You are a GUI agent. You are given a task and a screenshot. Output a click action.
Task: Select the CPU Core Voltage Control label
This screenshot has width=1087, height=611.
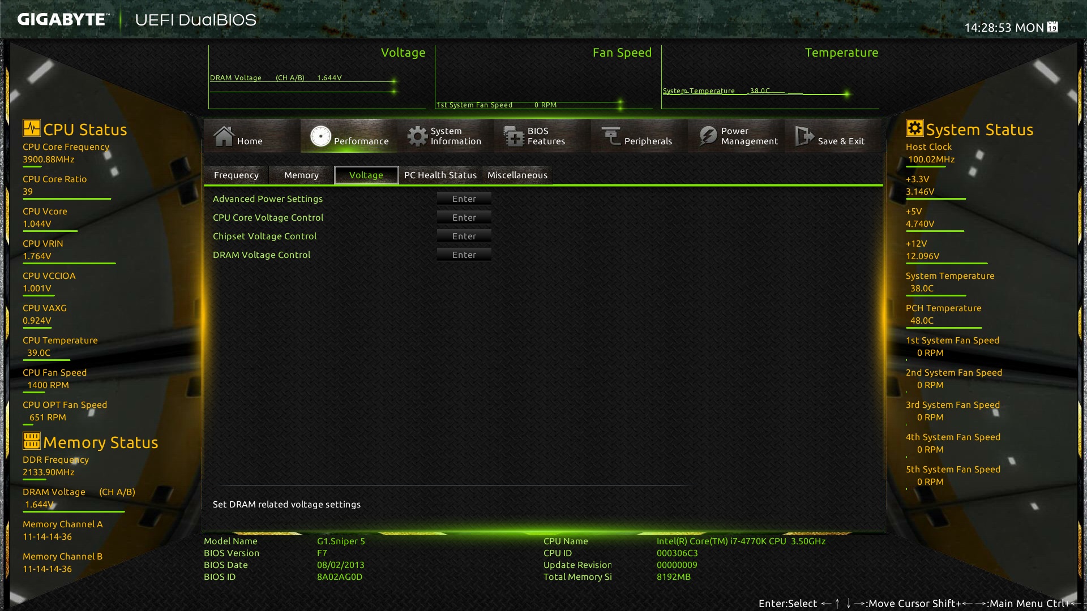coord(268,218)
